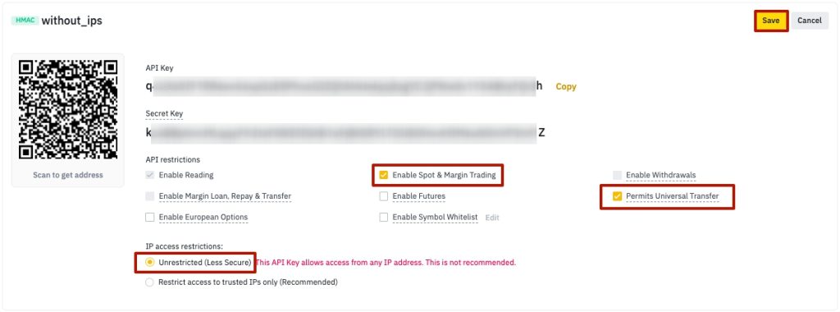Cancel editing the API key

(x=809, y=21)
